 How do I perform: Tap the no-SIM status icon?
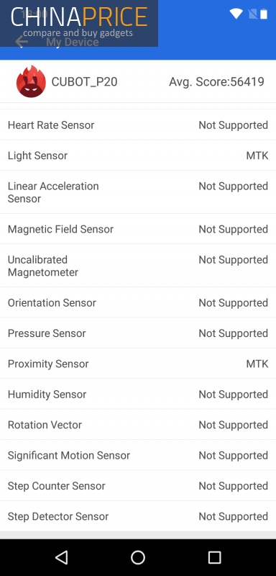pyautogui.click(x=252, y=14)
